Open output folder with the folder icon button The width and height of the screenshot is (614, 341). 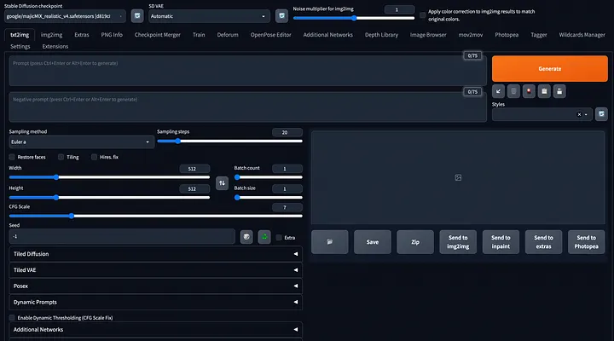(329, 242)
